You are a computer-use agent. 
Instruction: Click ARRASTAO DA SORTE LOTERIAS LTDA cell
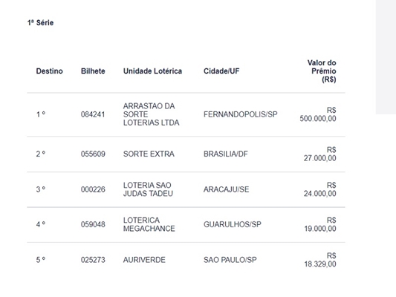(152, 114)
